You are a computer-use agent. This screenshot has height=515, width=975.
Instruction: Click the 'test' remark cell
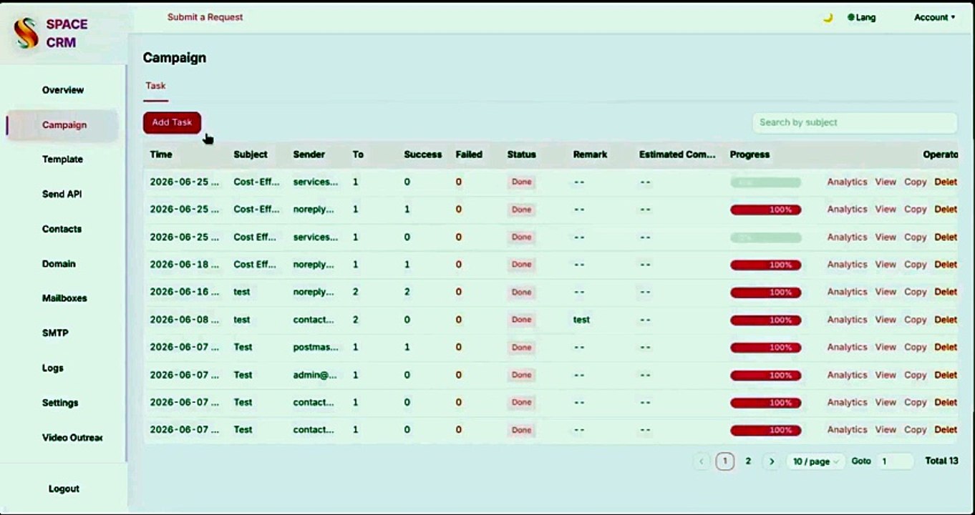(x=581, y=320)
